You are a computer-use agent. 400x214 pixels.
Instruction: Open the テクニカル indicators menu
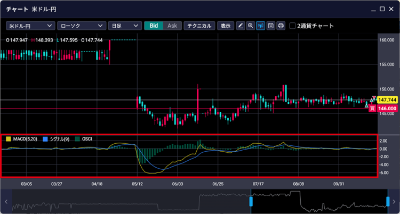click(199, 26)
